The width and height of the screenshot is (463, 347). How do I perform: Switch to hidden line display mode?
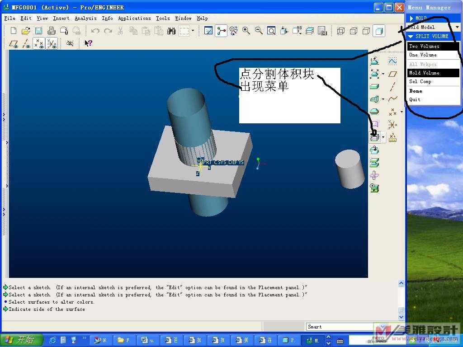354,31
